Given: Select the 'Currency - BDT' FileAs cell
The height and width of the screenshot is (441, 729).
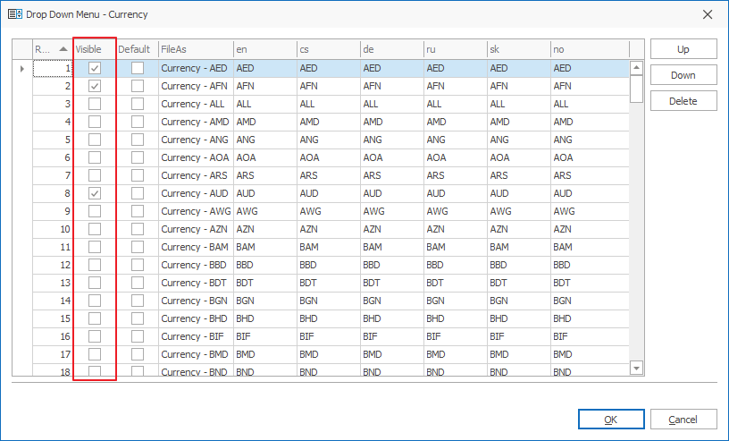Looking at the screenshot, I should [196, 283].
